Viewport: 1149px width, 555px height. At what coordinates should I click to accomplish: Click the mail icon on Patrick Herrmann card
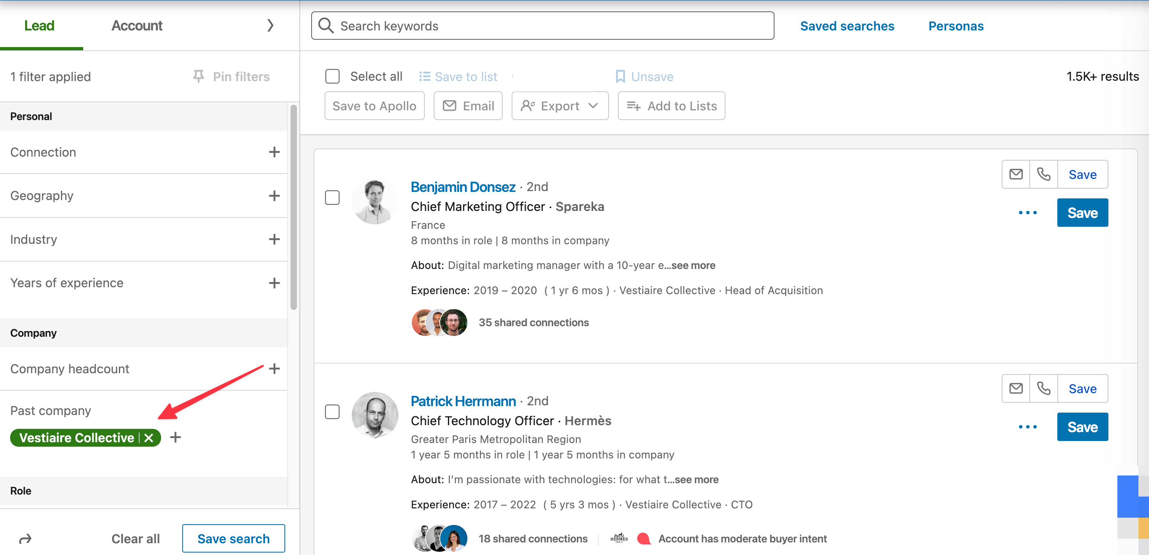click(1016, 388)
